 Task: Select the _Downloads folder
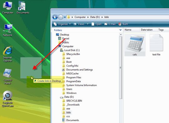tap(71, 105)
